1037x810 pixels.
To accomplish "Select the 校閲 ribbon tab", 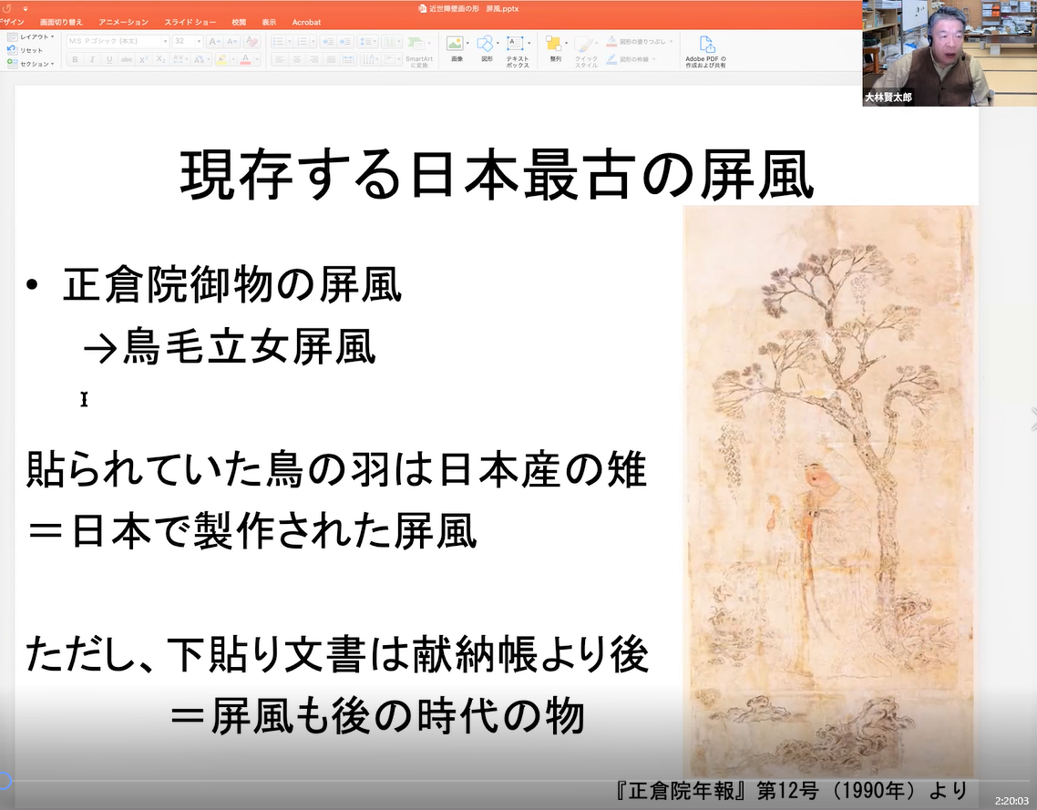I will point(239,23).
